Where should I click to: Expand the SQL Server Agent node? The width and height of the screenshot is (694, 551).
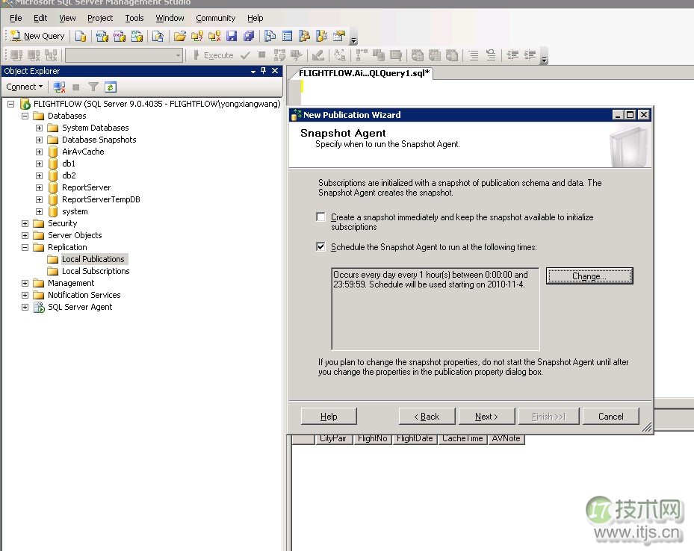coord(25,307)
